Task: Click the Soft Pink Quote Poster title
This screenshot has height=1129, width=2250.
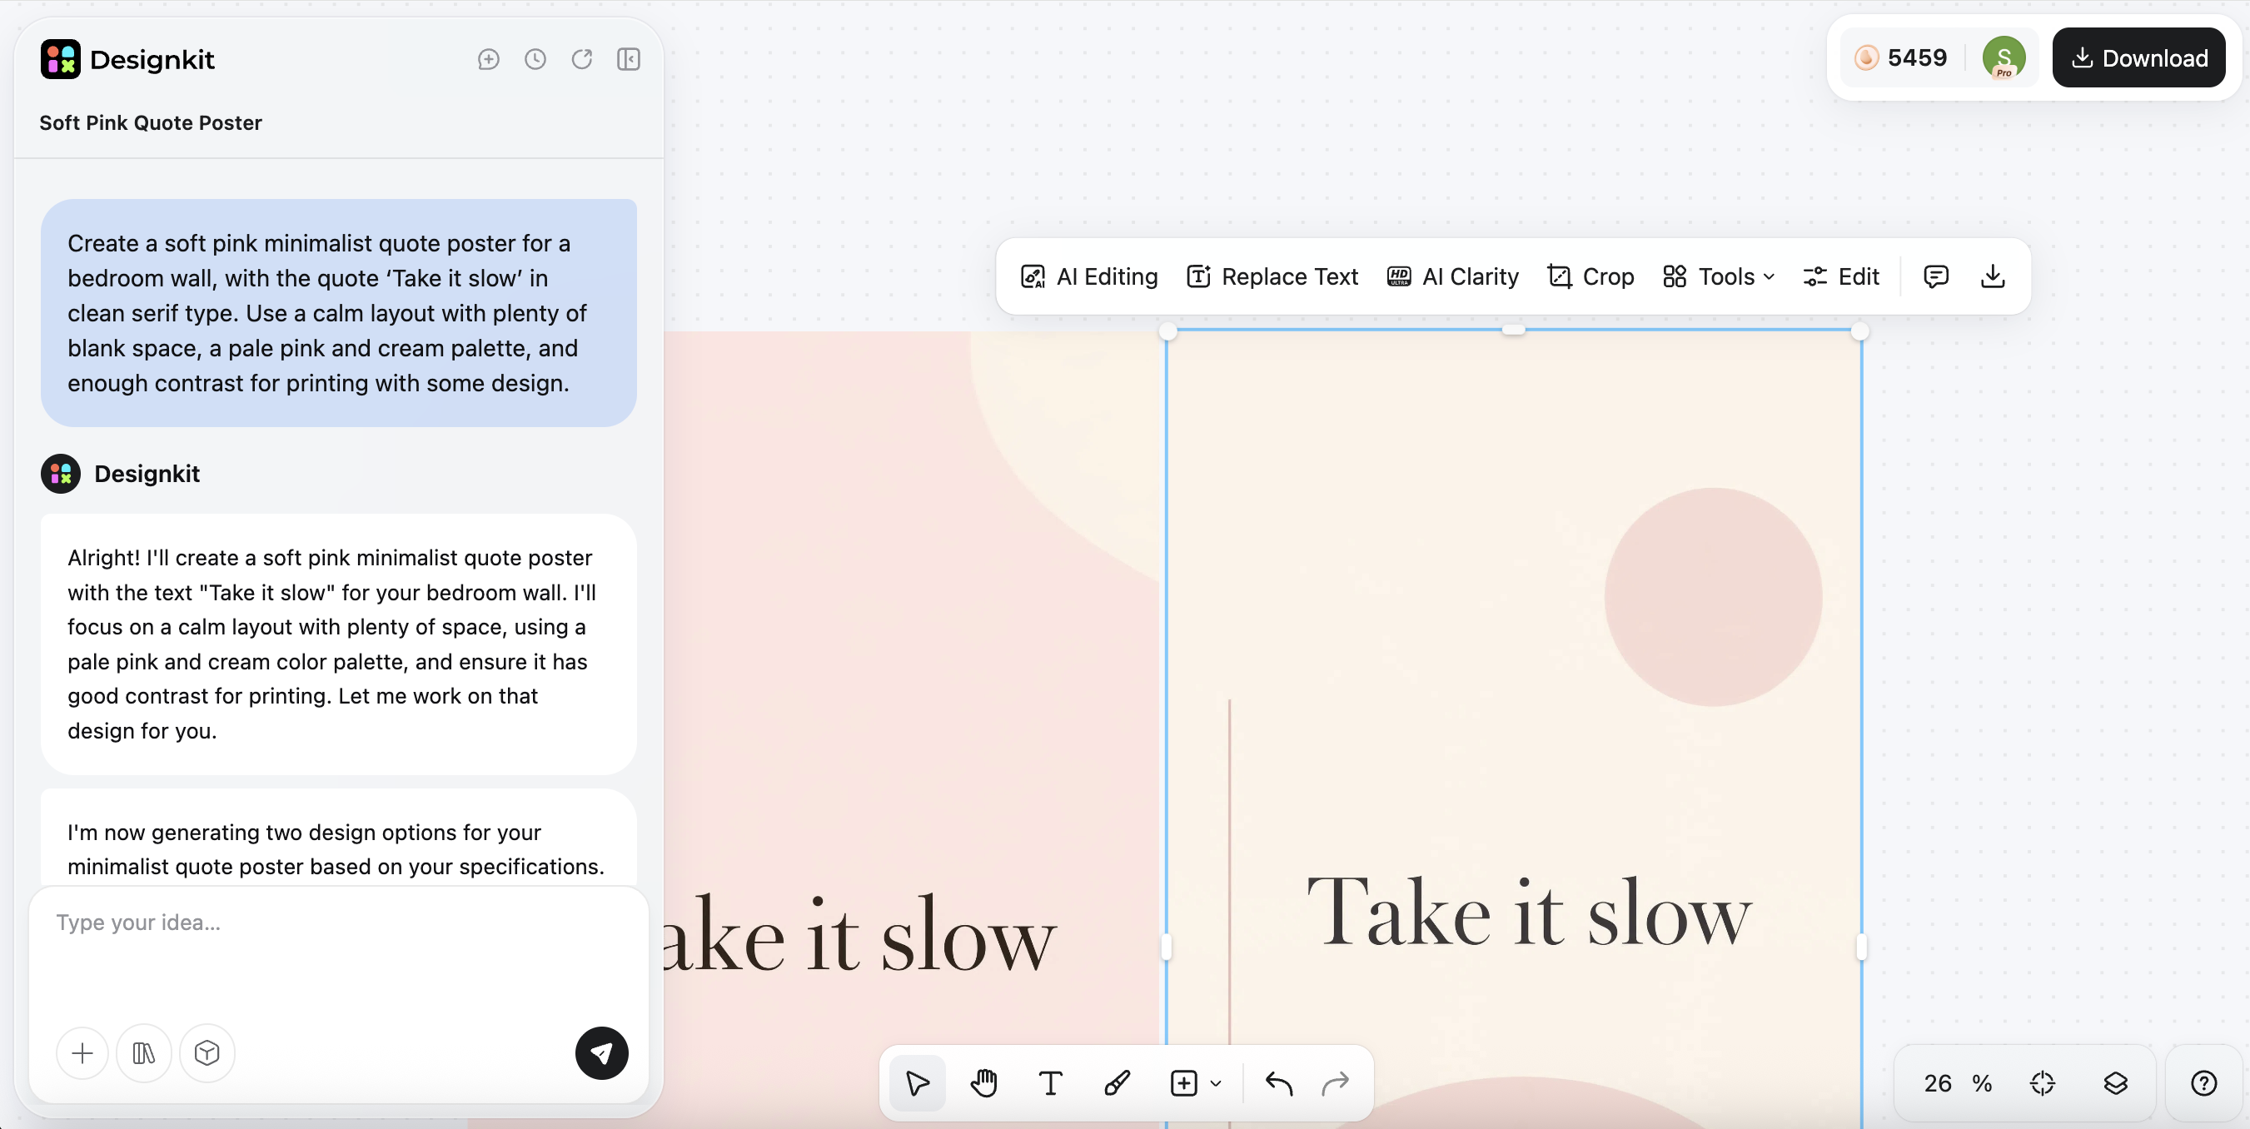Action: (150, 122)
